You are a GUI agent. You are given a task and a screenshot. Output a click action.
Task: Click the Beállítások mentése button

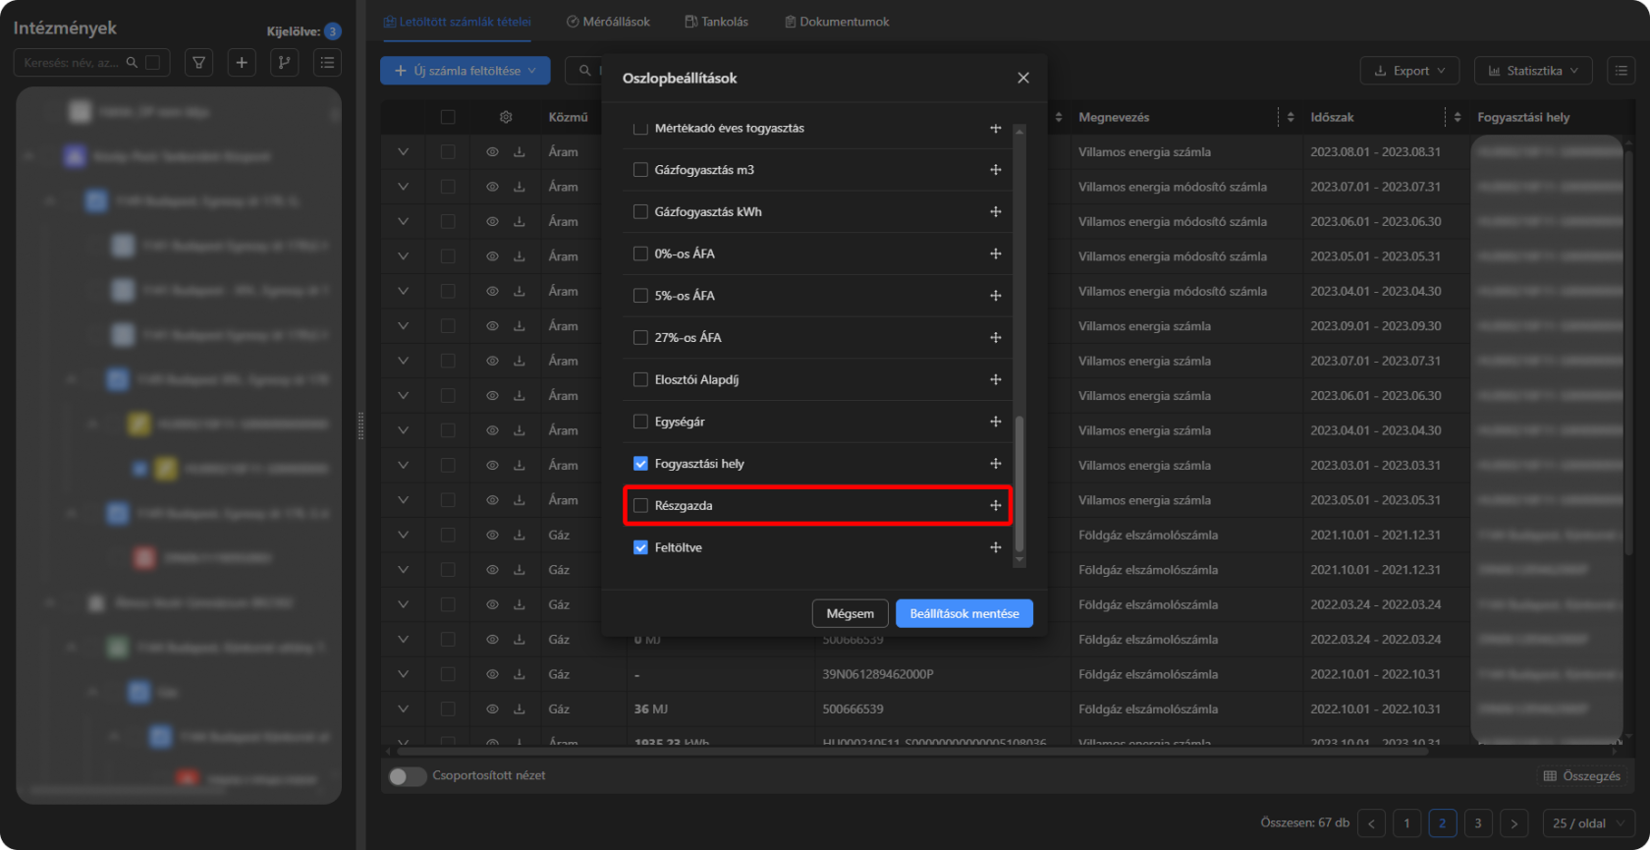963,613
